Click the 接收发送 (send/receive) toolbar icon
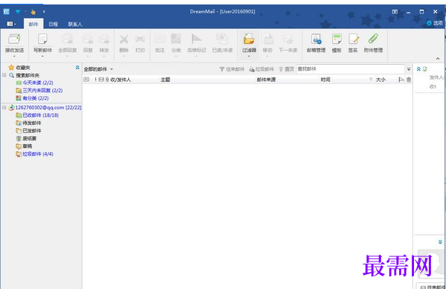Image resolution: width=446 pixels, height=289 pixels. pos(14,39)
